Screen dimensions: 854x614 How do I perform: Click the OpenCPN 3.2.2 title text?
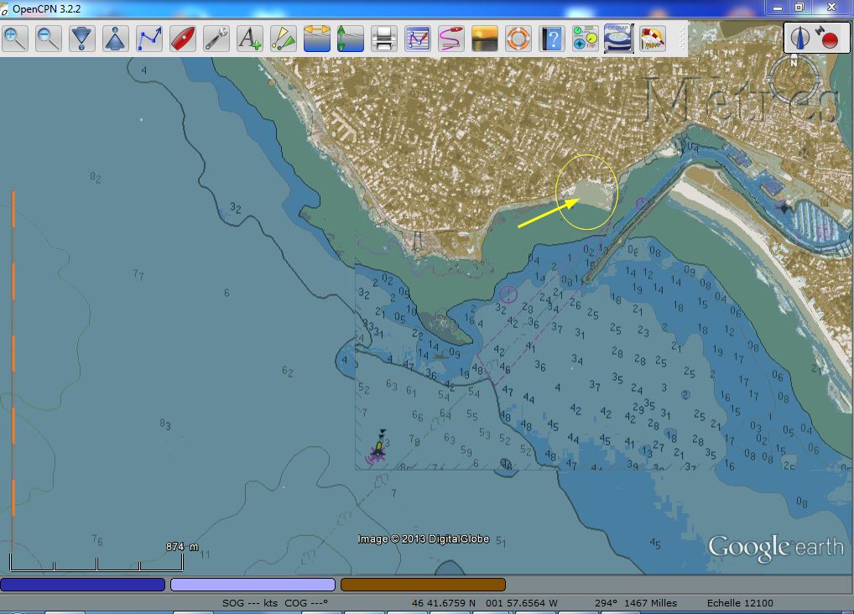[46, 8]
